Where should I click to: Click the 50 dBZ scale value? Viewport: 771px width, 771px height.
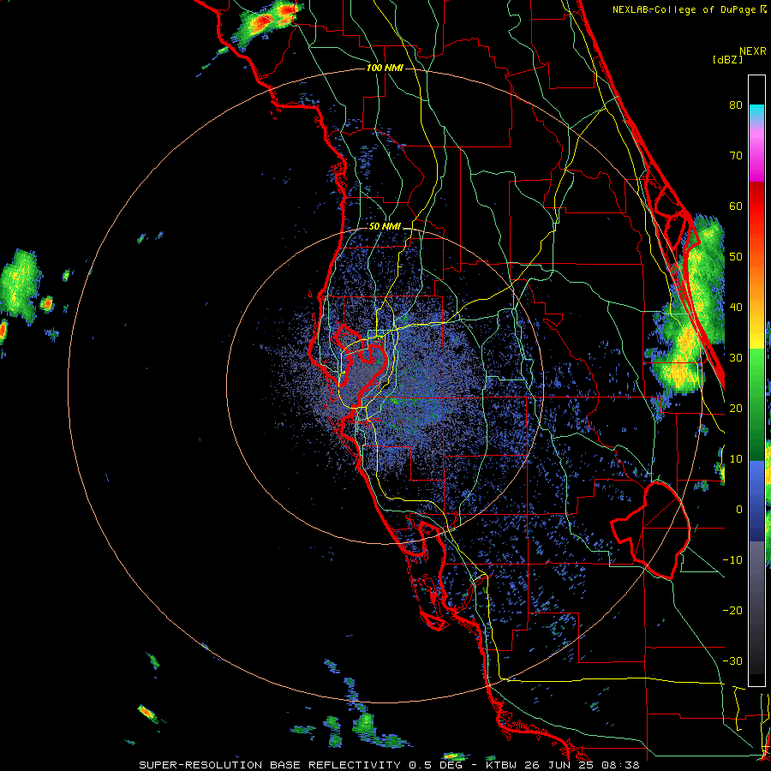coord(736,257)
